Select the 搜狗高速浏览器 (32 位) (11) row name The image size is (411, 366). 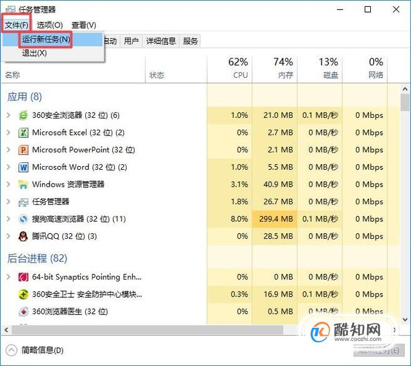(x=79, y=219)
